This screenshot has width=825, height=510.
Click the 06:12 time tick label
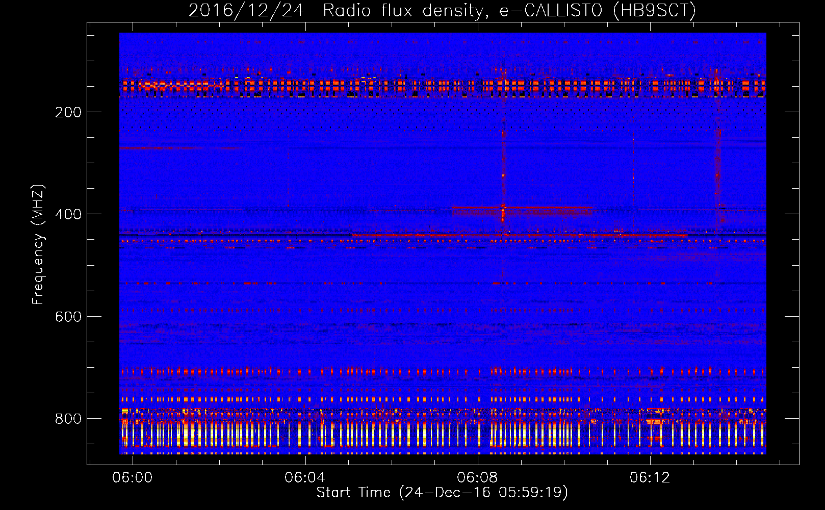click(650, 478)
